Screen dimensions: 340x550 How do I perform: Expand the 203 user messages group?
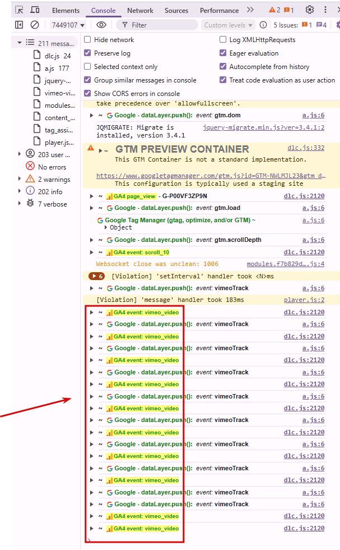(20, 154)
